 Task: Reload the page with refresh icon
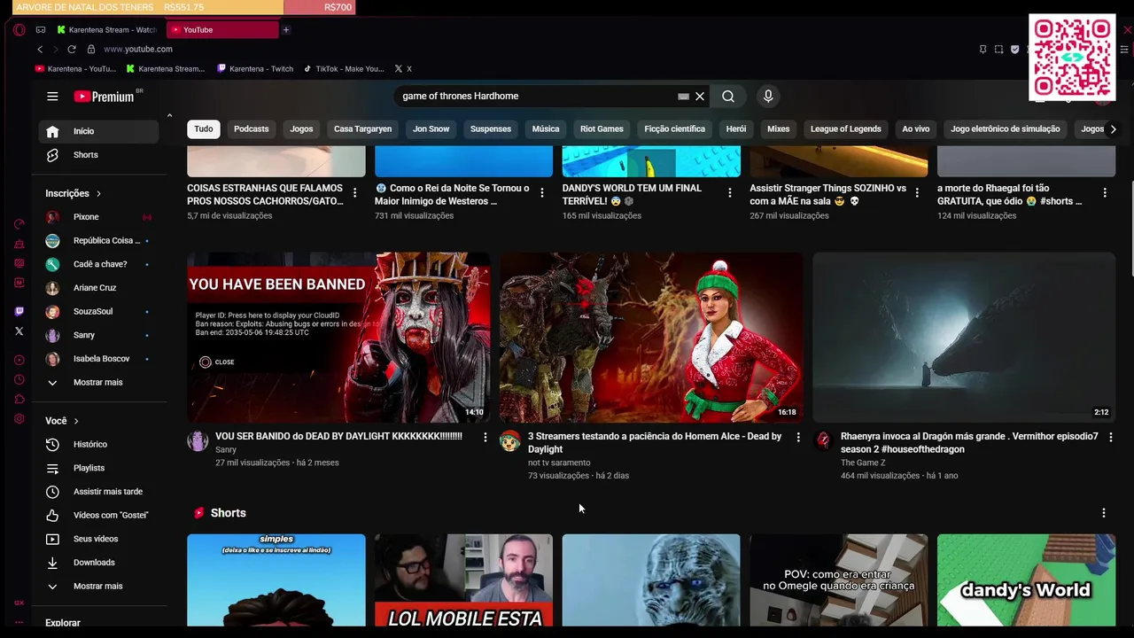72,49
